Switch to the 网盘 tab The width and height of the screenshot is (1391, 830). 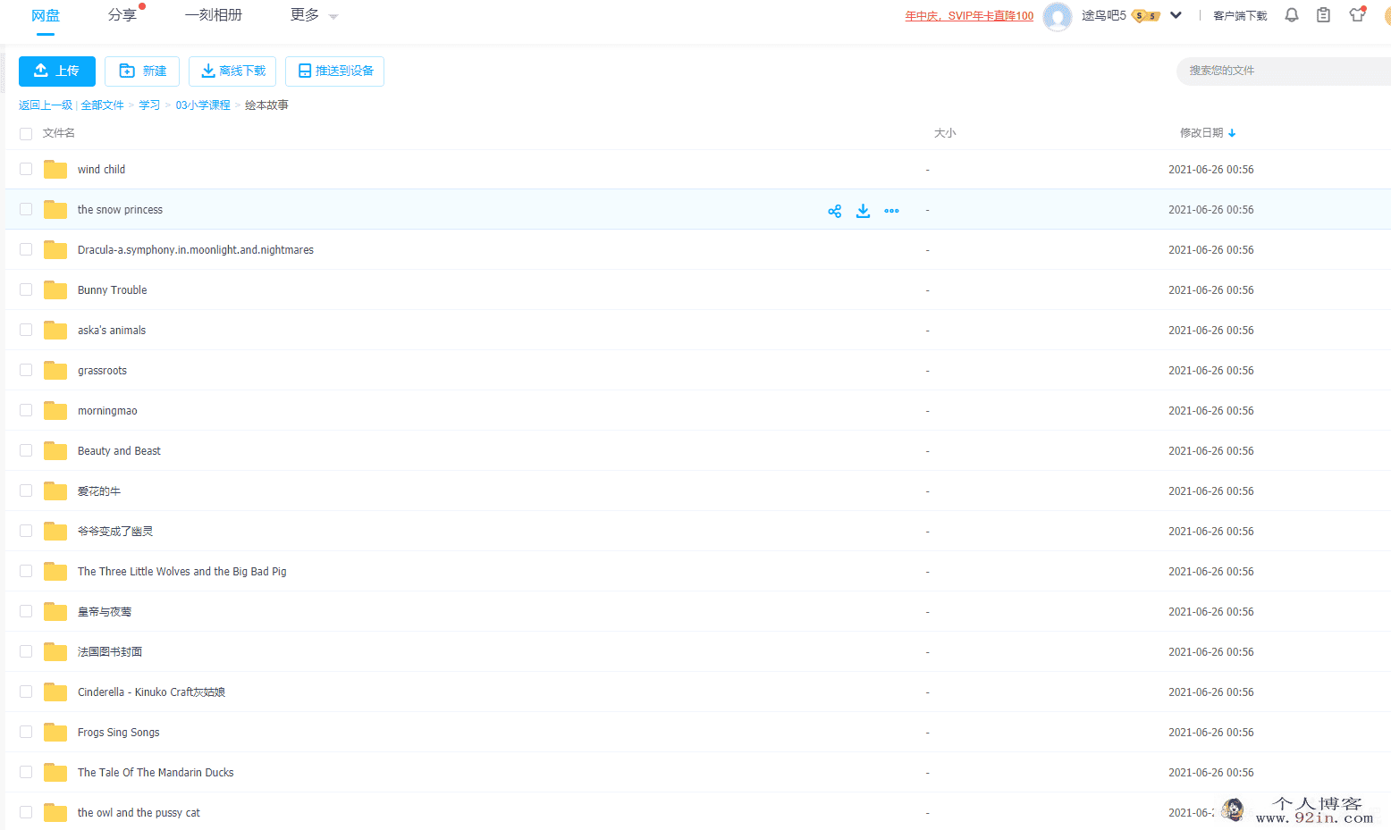(x=46, y=15)
